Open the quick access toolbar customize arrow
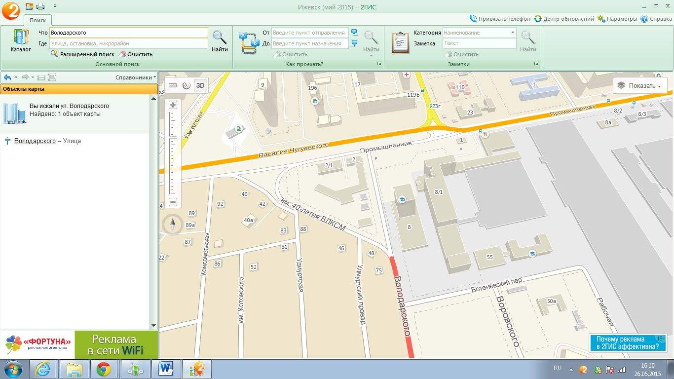Viewport: 674px width, 379px height. pos(54,6)
